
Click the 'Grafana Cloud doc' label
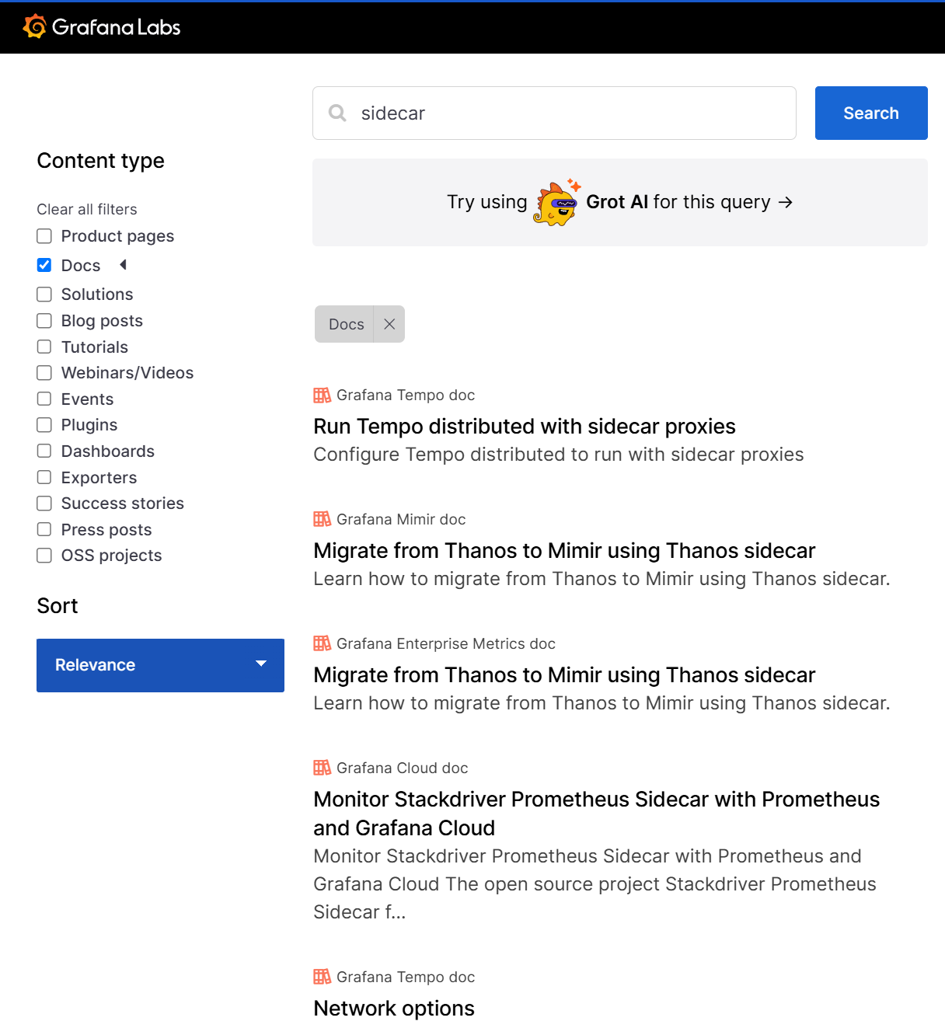[403, 768]
